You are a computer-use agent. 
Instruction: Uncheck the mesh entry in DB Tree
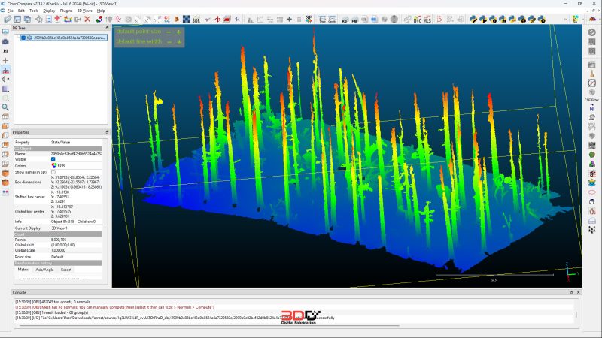23,37
